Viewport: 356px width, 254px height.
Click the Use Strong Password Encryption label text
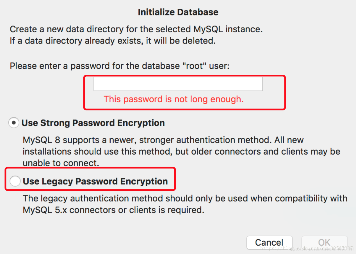click(93, 123)
